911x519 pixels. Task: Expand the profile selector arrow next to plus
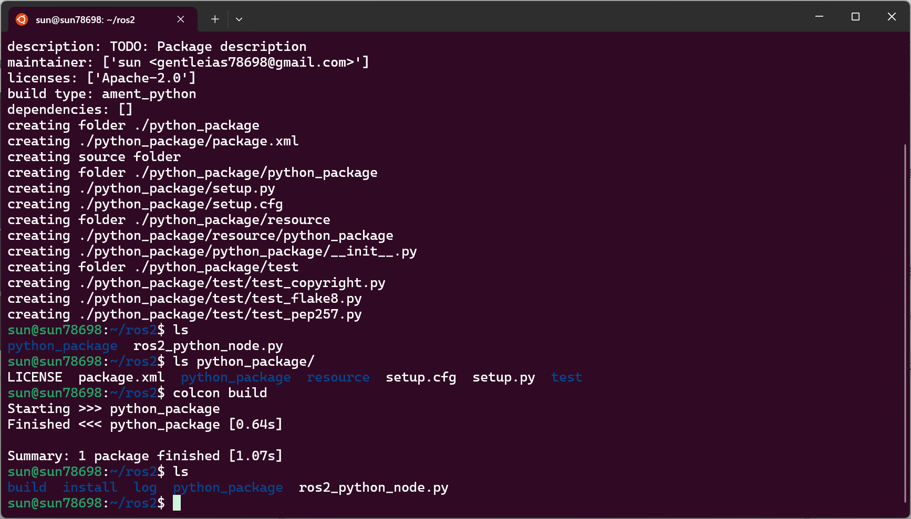[239, 19]
